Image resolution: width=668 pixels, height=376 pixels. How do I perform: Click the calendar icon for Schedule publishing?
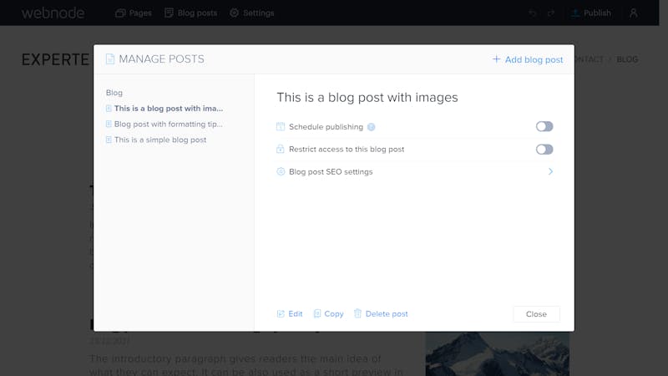click(281, 127)
